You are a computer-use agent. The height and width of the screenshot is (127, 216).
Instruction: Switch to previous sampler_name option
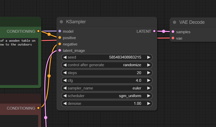point(65,88)
